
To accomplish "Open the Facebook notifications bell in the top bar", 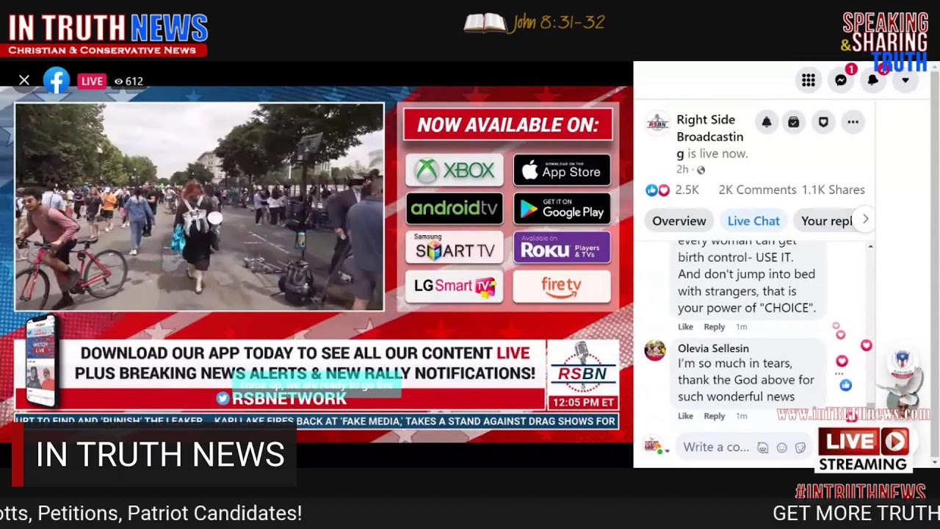I will [873, 81].
